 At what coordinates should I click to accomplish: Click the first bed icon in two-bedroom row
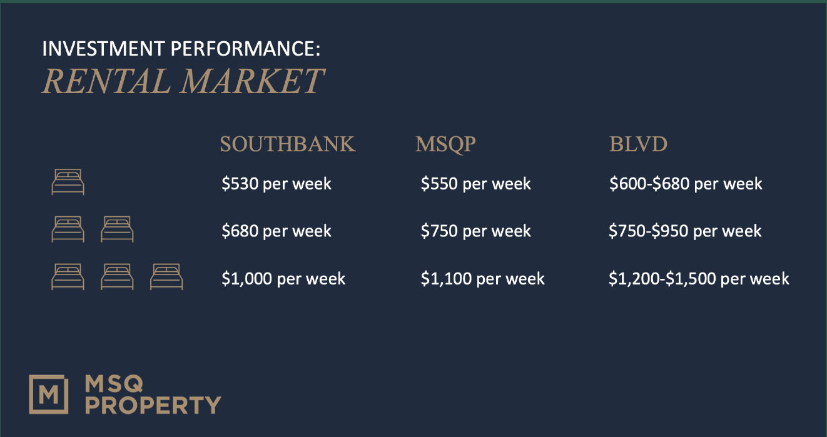[68, 229]
